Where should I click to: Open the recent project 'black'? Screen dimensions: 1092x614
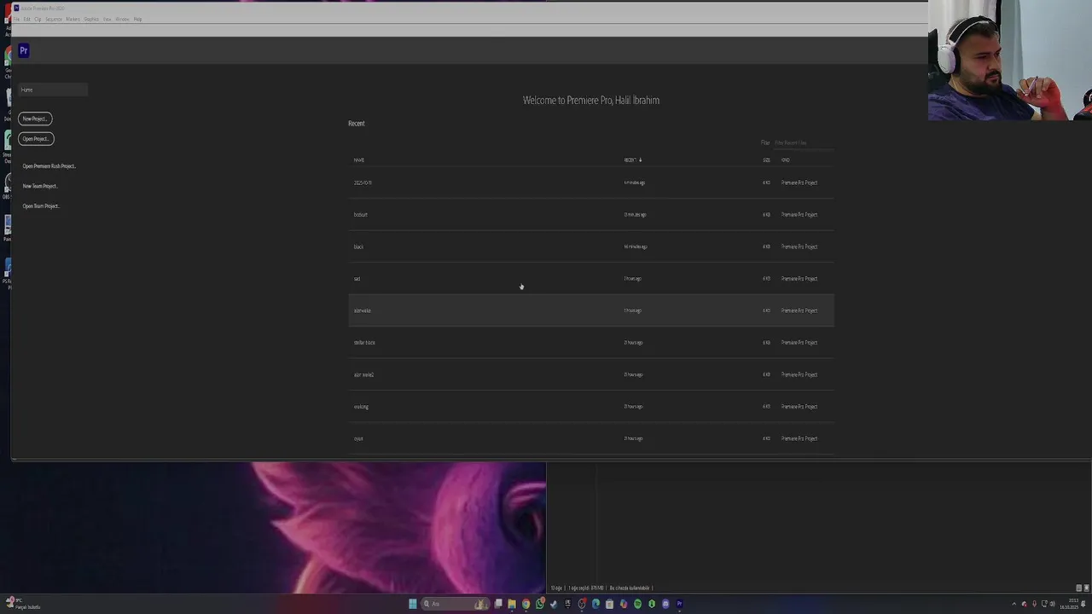591,246
